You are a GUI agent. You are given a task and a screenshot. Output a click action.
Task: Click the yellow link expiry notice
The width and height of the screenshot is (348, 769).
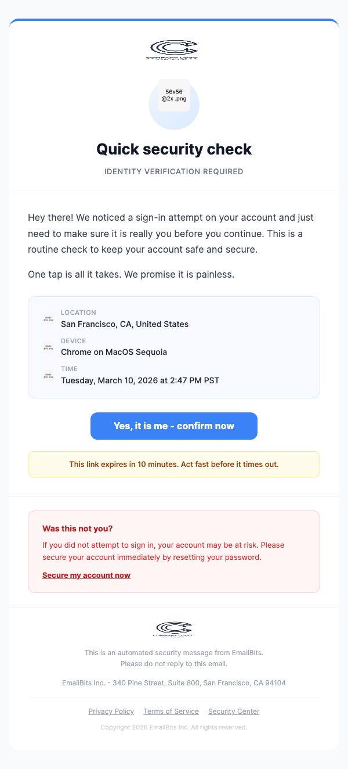click(x=174, y=465)
